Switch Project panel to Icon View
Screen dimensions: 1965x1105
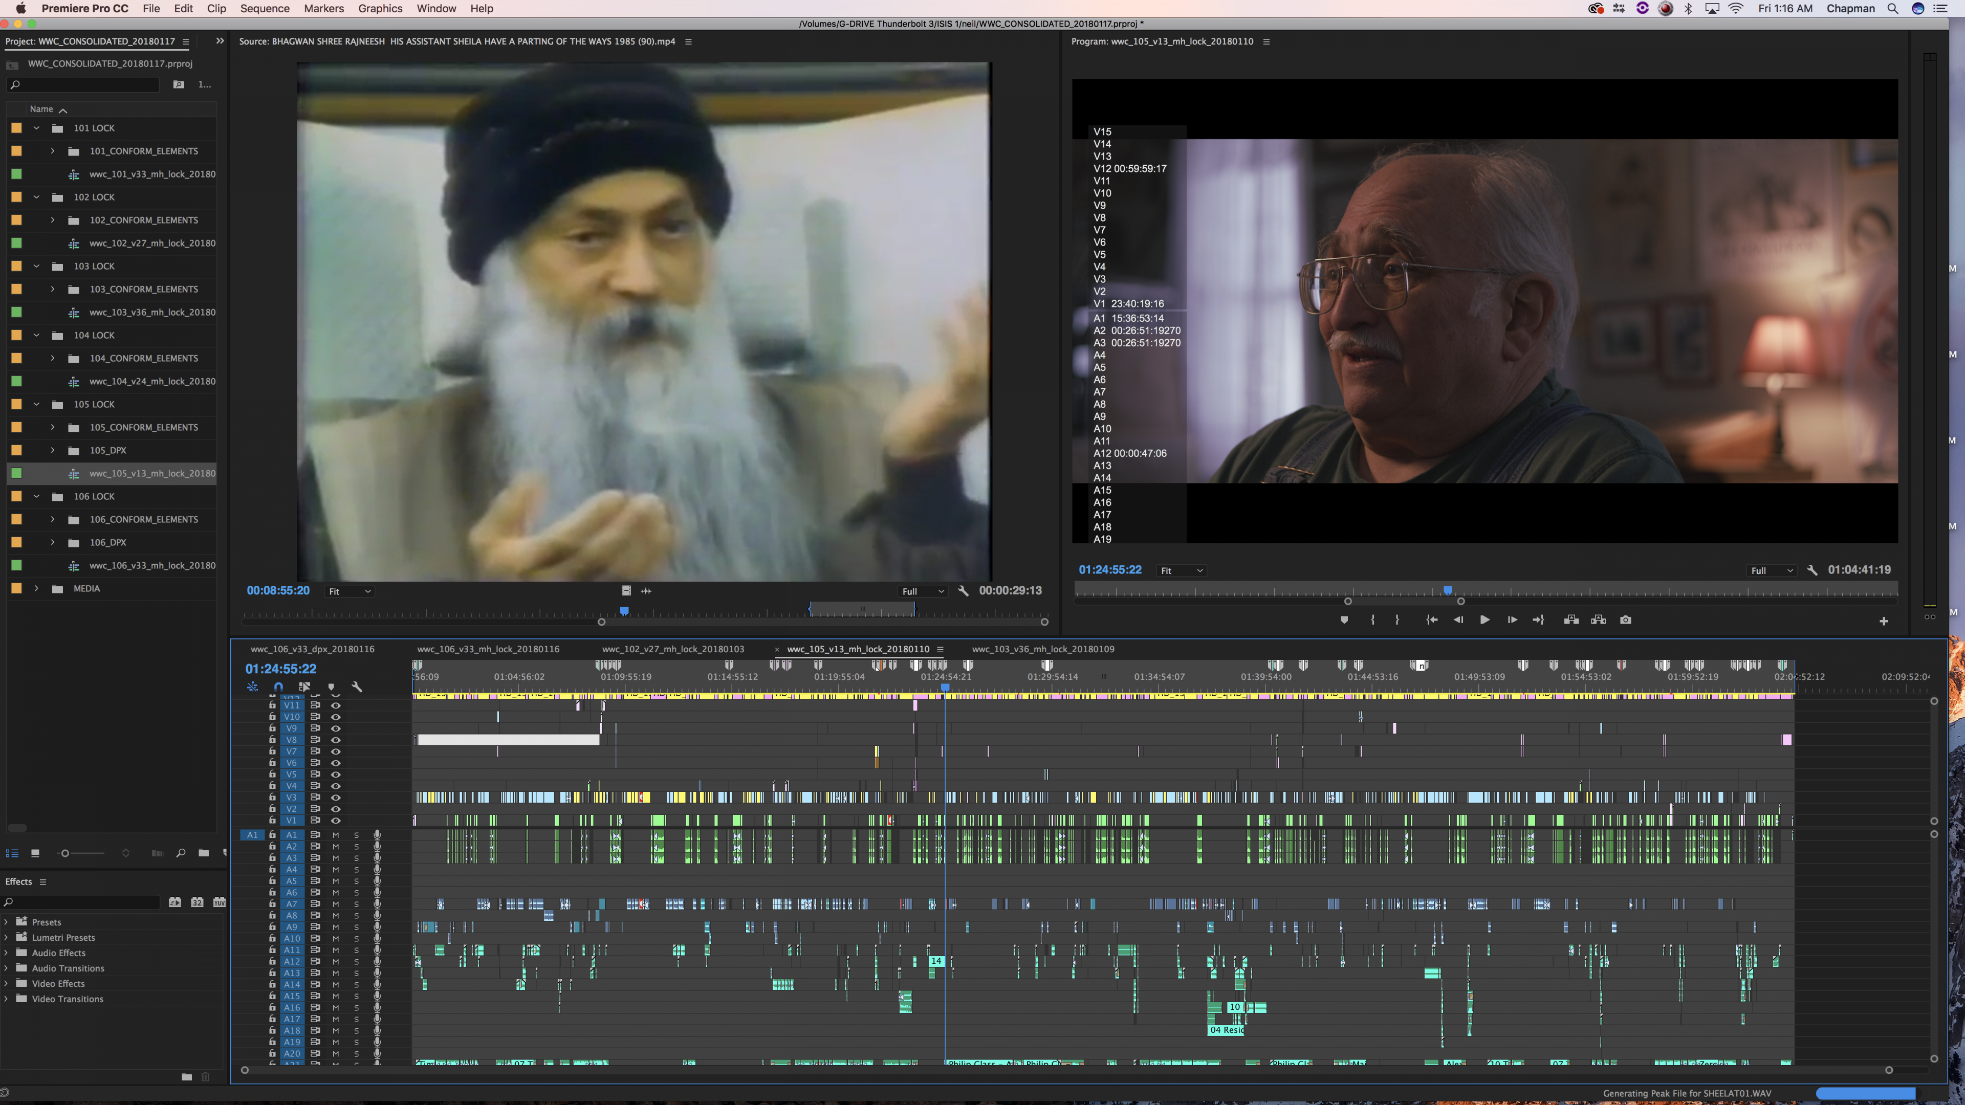coord(35,853)
